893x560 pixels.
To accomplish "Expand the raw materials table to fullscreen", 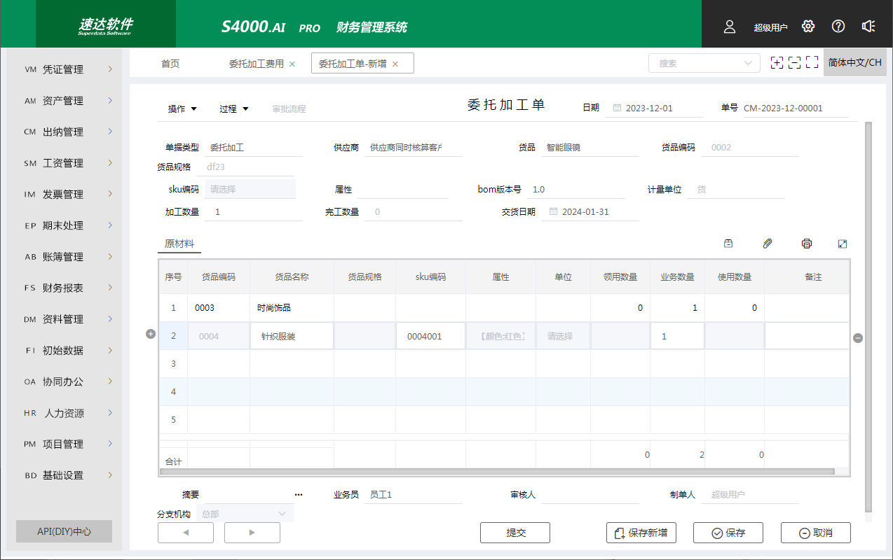I will (843, 244).
